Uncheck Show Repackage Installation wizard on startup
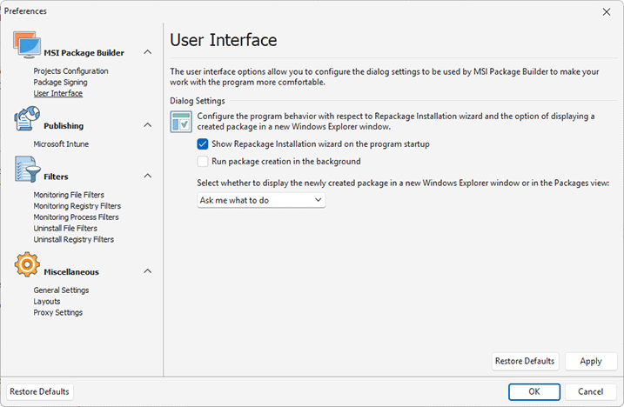 tap(203, 143)
